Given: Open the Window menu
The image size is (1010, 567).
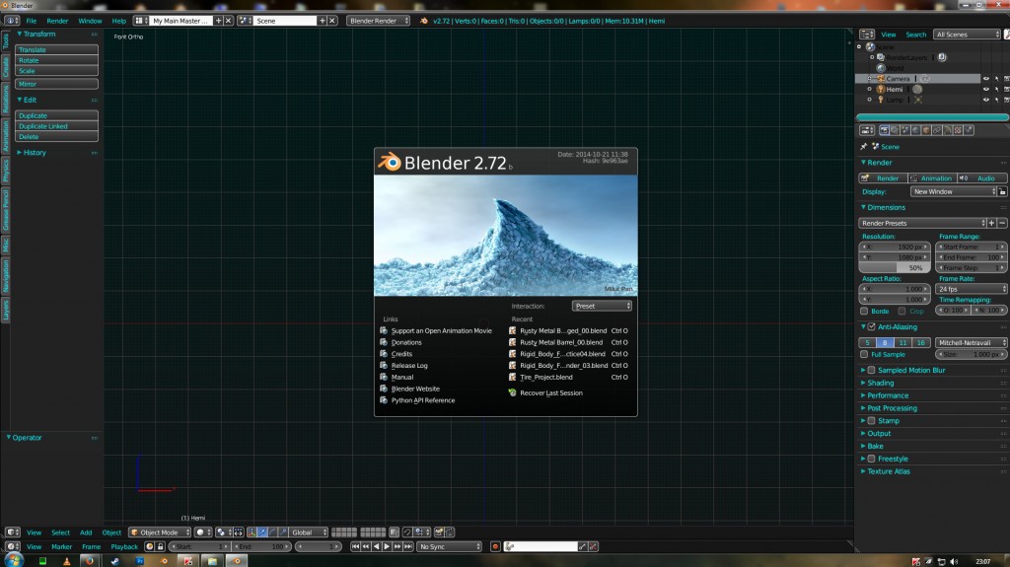Looking at the screenshot, I should 90,21.
